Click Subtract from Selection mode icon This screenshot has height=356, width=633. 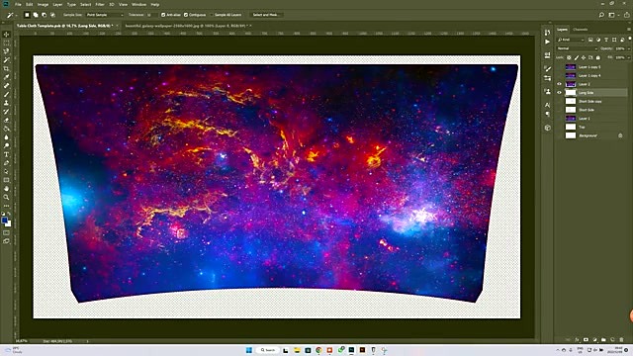coord(44,15)
